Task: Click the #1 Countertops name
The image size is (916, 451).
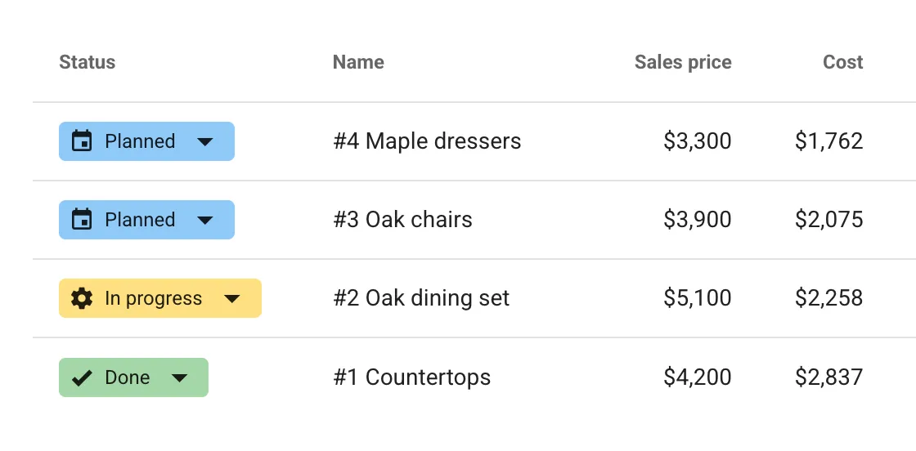Action: (x=412, y=377)
